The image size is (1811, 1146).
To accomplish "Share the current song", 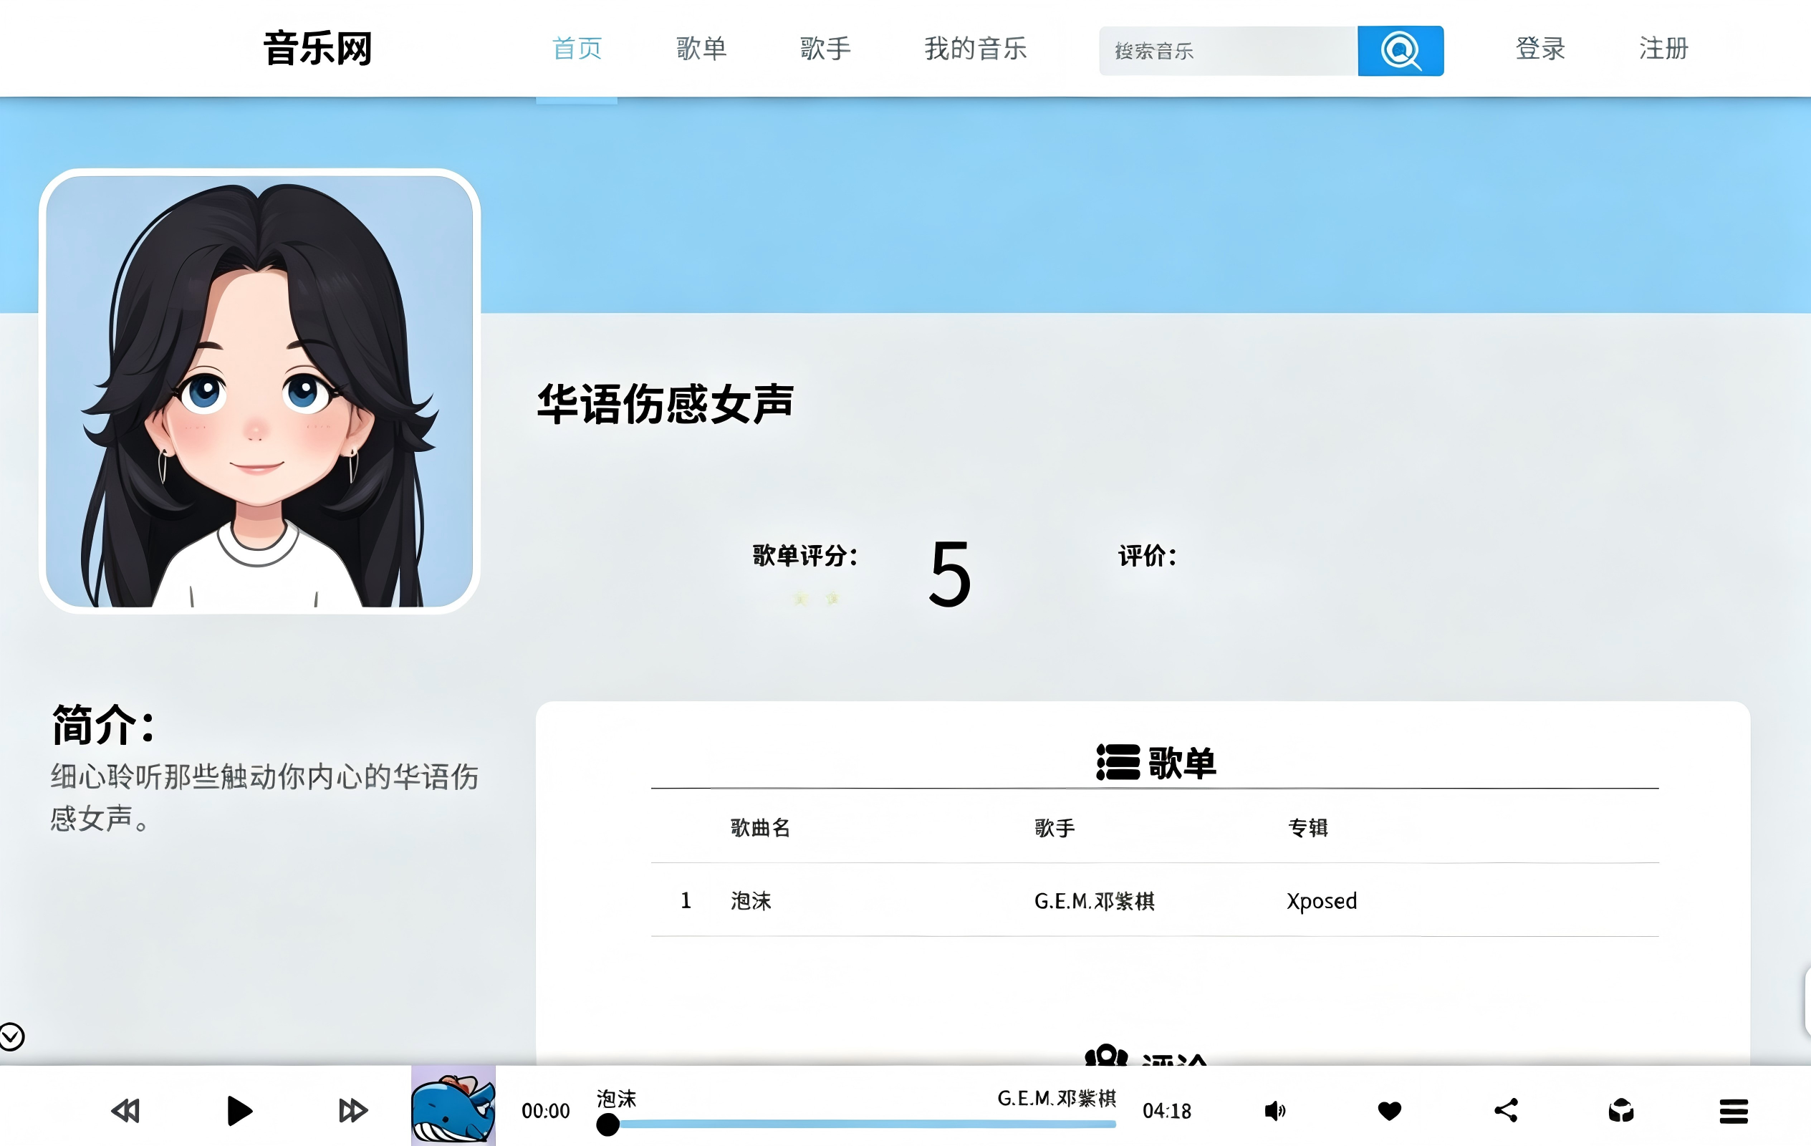I will point(1506,1111).
